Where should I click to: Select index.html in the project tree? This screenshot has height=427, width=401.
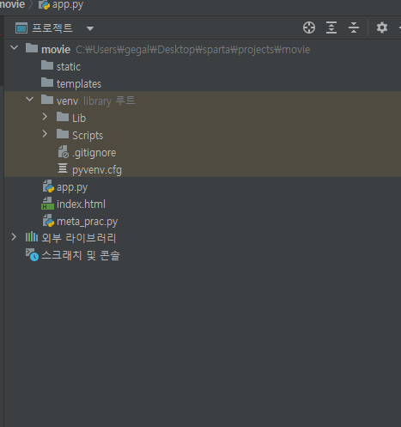[81, 204]
